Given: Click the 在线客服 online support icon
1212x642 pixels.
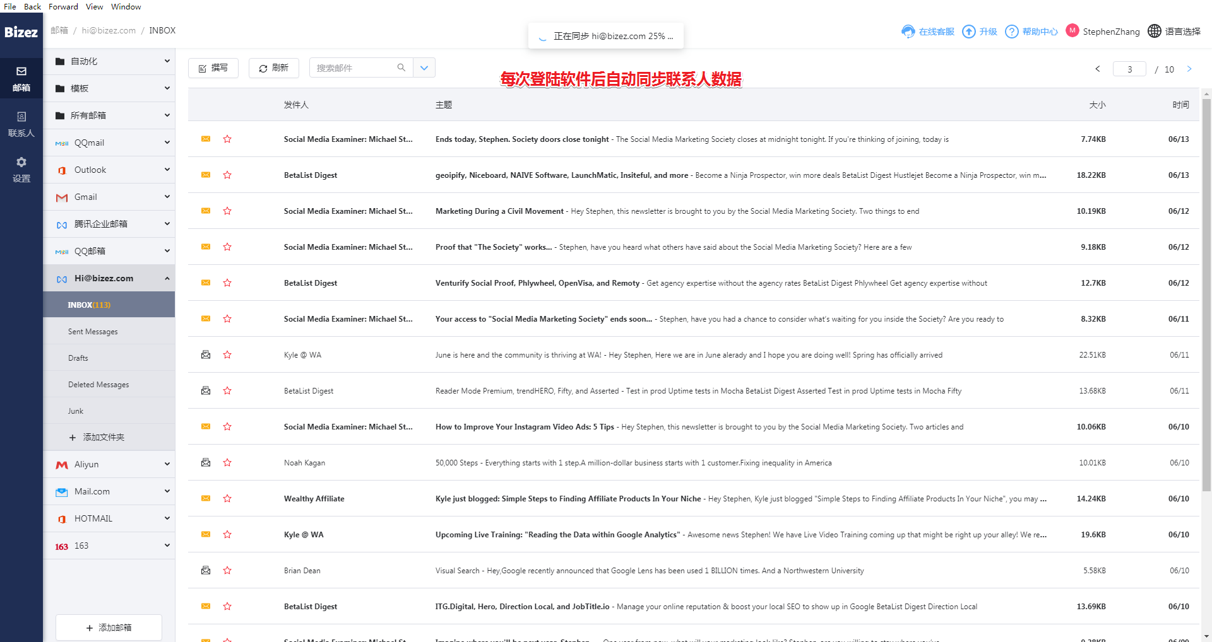Looking at the screenshot, I should click(908, 32).
